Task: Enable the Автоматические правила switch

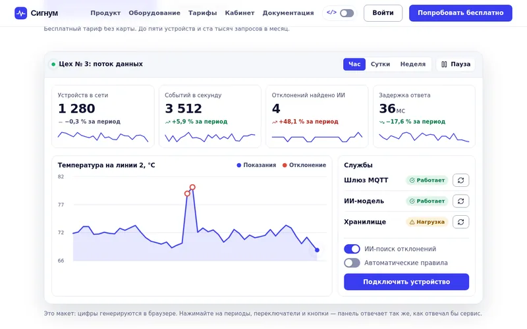Action: pyautogui.click(x=352, y=263)
